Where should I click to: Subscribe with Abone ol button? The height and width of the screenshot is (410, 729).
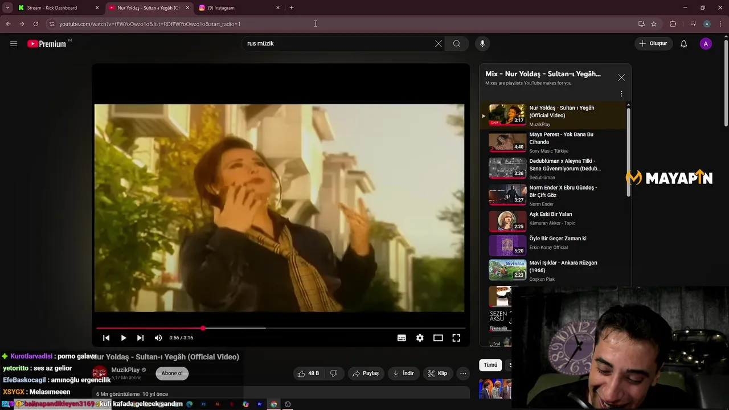point(172,374)
